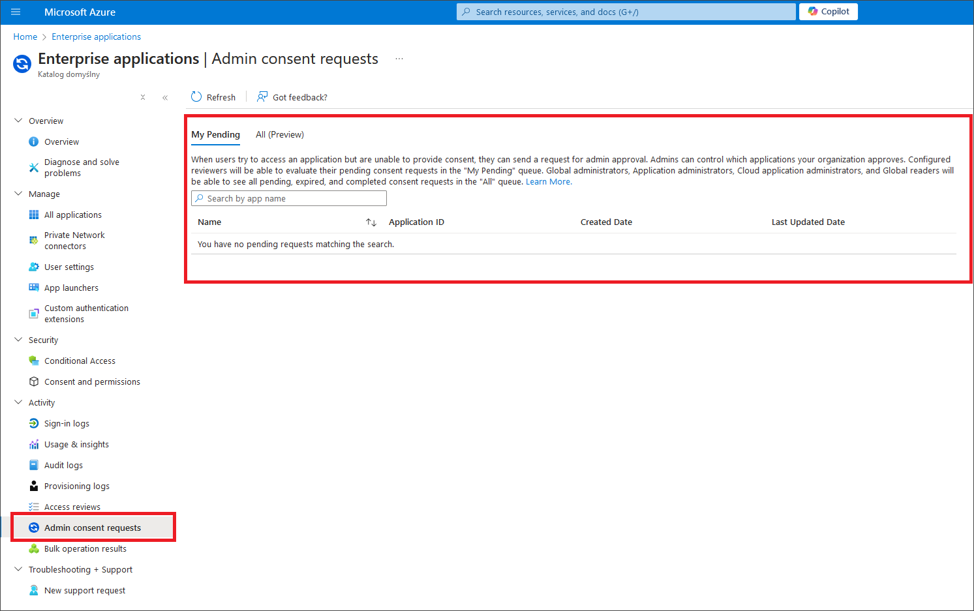Click the Copilot button
974x611 pixels.
click(x=828, y=12)
